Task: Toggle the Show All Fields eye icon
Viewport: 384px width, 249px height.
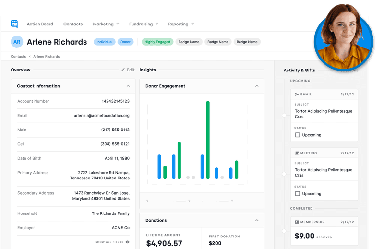Action: pos(127,242)
